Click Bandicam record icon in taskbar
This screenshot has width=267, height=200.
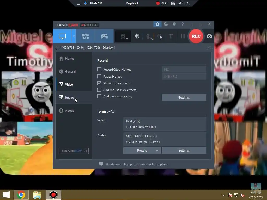(53, 195)
